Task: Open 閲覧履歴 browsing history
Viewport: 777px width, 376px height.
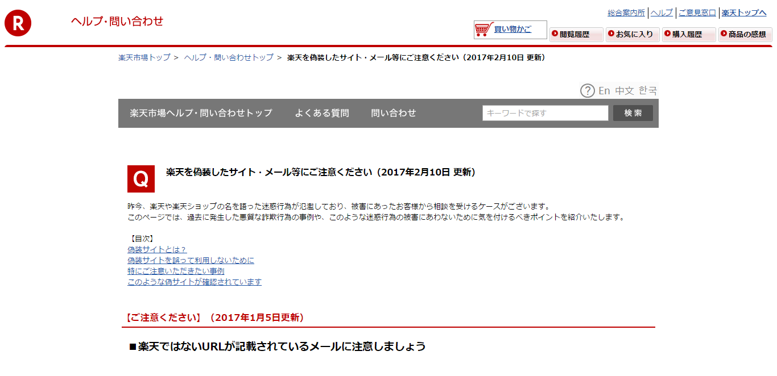Action: [576, 35]
